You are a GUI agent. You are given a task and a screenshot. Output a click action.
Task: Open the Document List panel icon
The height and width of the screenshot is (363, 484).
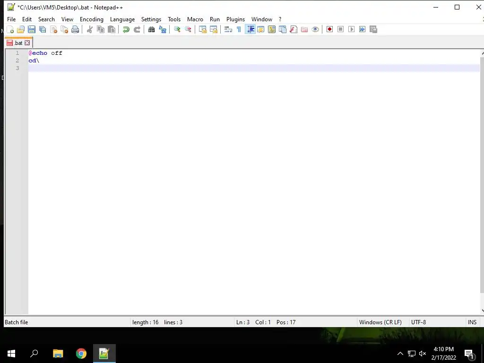point(283,29)
